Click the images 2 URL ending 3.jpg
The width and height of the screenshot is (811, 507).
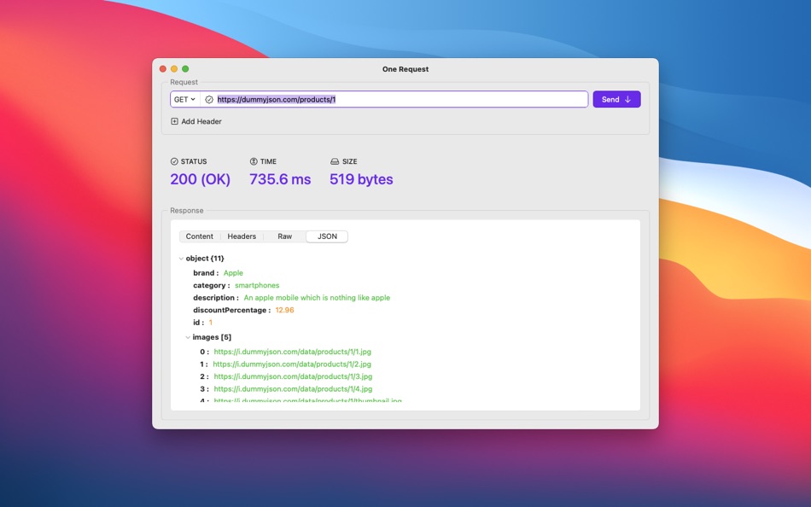pos(294,376)
